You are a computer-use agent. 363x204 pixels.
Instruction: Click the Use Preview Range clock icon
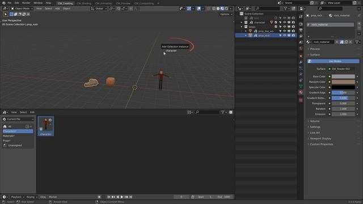tap(193, 197)
